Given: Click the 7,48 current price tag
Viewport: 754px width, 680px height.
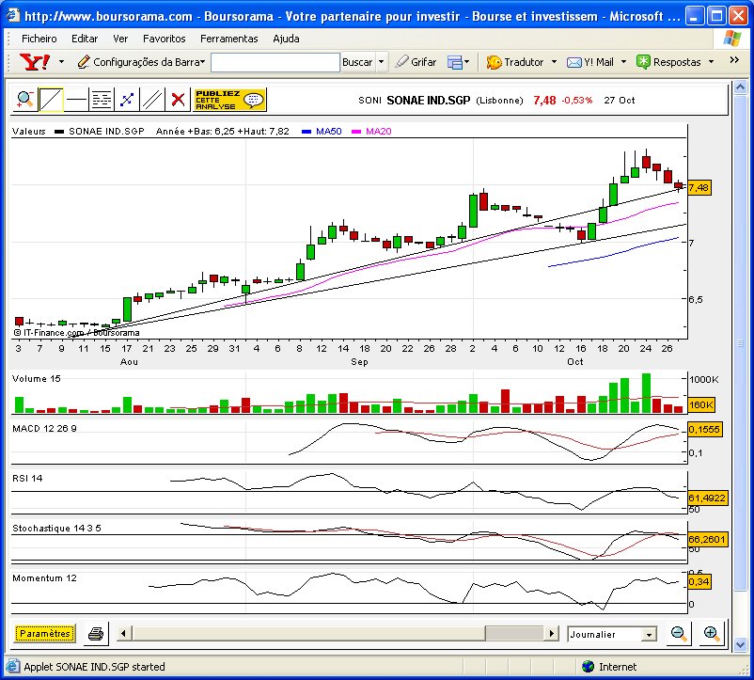Looking at the screenshot, I should [x=699, y=187].
